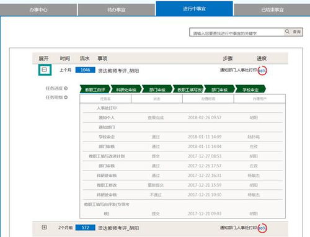The height and width of the screenshot is (237, 310).
Task: Click 通知部门人事处打印 step on row 1046
Action: click(x=238, y=70)
